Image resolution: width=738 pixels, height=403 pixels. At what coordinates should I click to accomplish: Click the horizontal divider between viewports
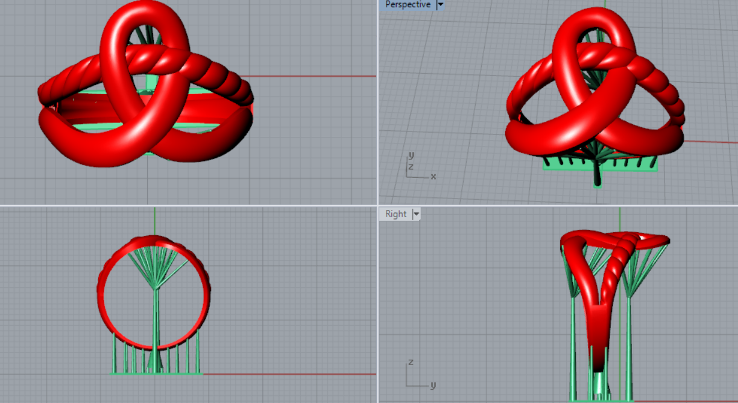(181, 205)
